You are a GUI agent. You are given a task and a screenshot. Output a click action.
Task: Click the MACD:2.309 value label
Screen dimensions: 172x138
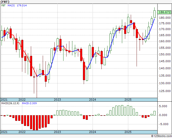(29, 103)
